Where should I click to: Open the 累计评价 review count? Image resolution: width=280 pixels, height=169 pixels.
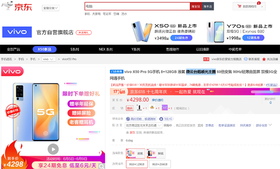[270, 101]
